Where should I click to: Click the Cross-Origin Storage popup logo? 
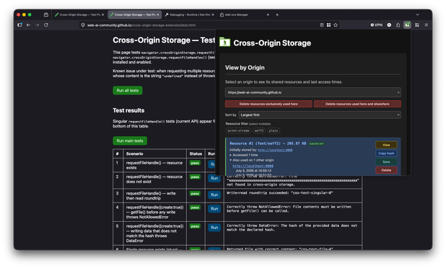(x=224, y=43)
